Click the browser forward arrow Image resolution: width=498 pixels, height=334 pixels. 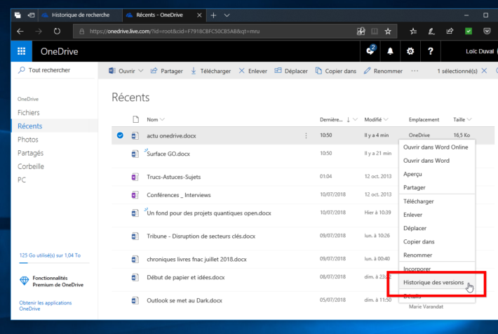point(39,31)
